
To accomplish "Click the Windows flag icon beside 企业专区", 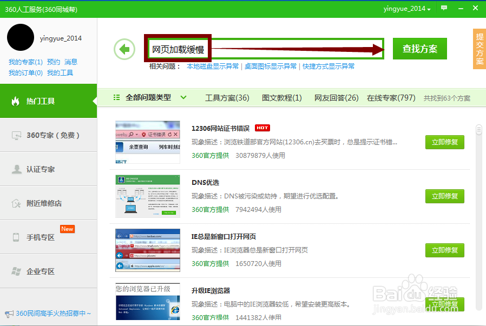I will pyautogui.click(x=16, y=271).
